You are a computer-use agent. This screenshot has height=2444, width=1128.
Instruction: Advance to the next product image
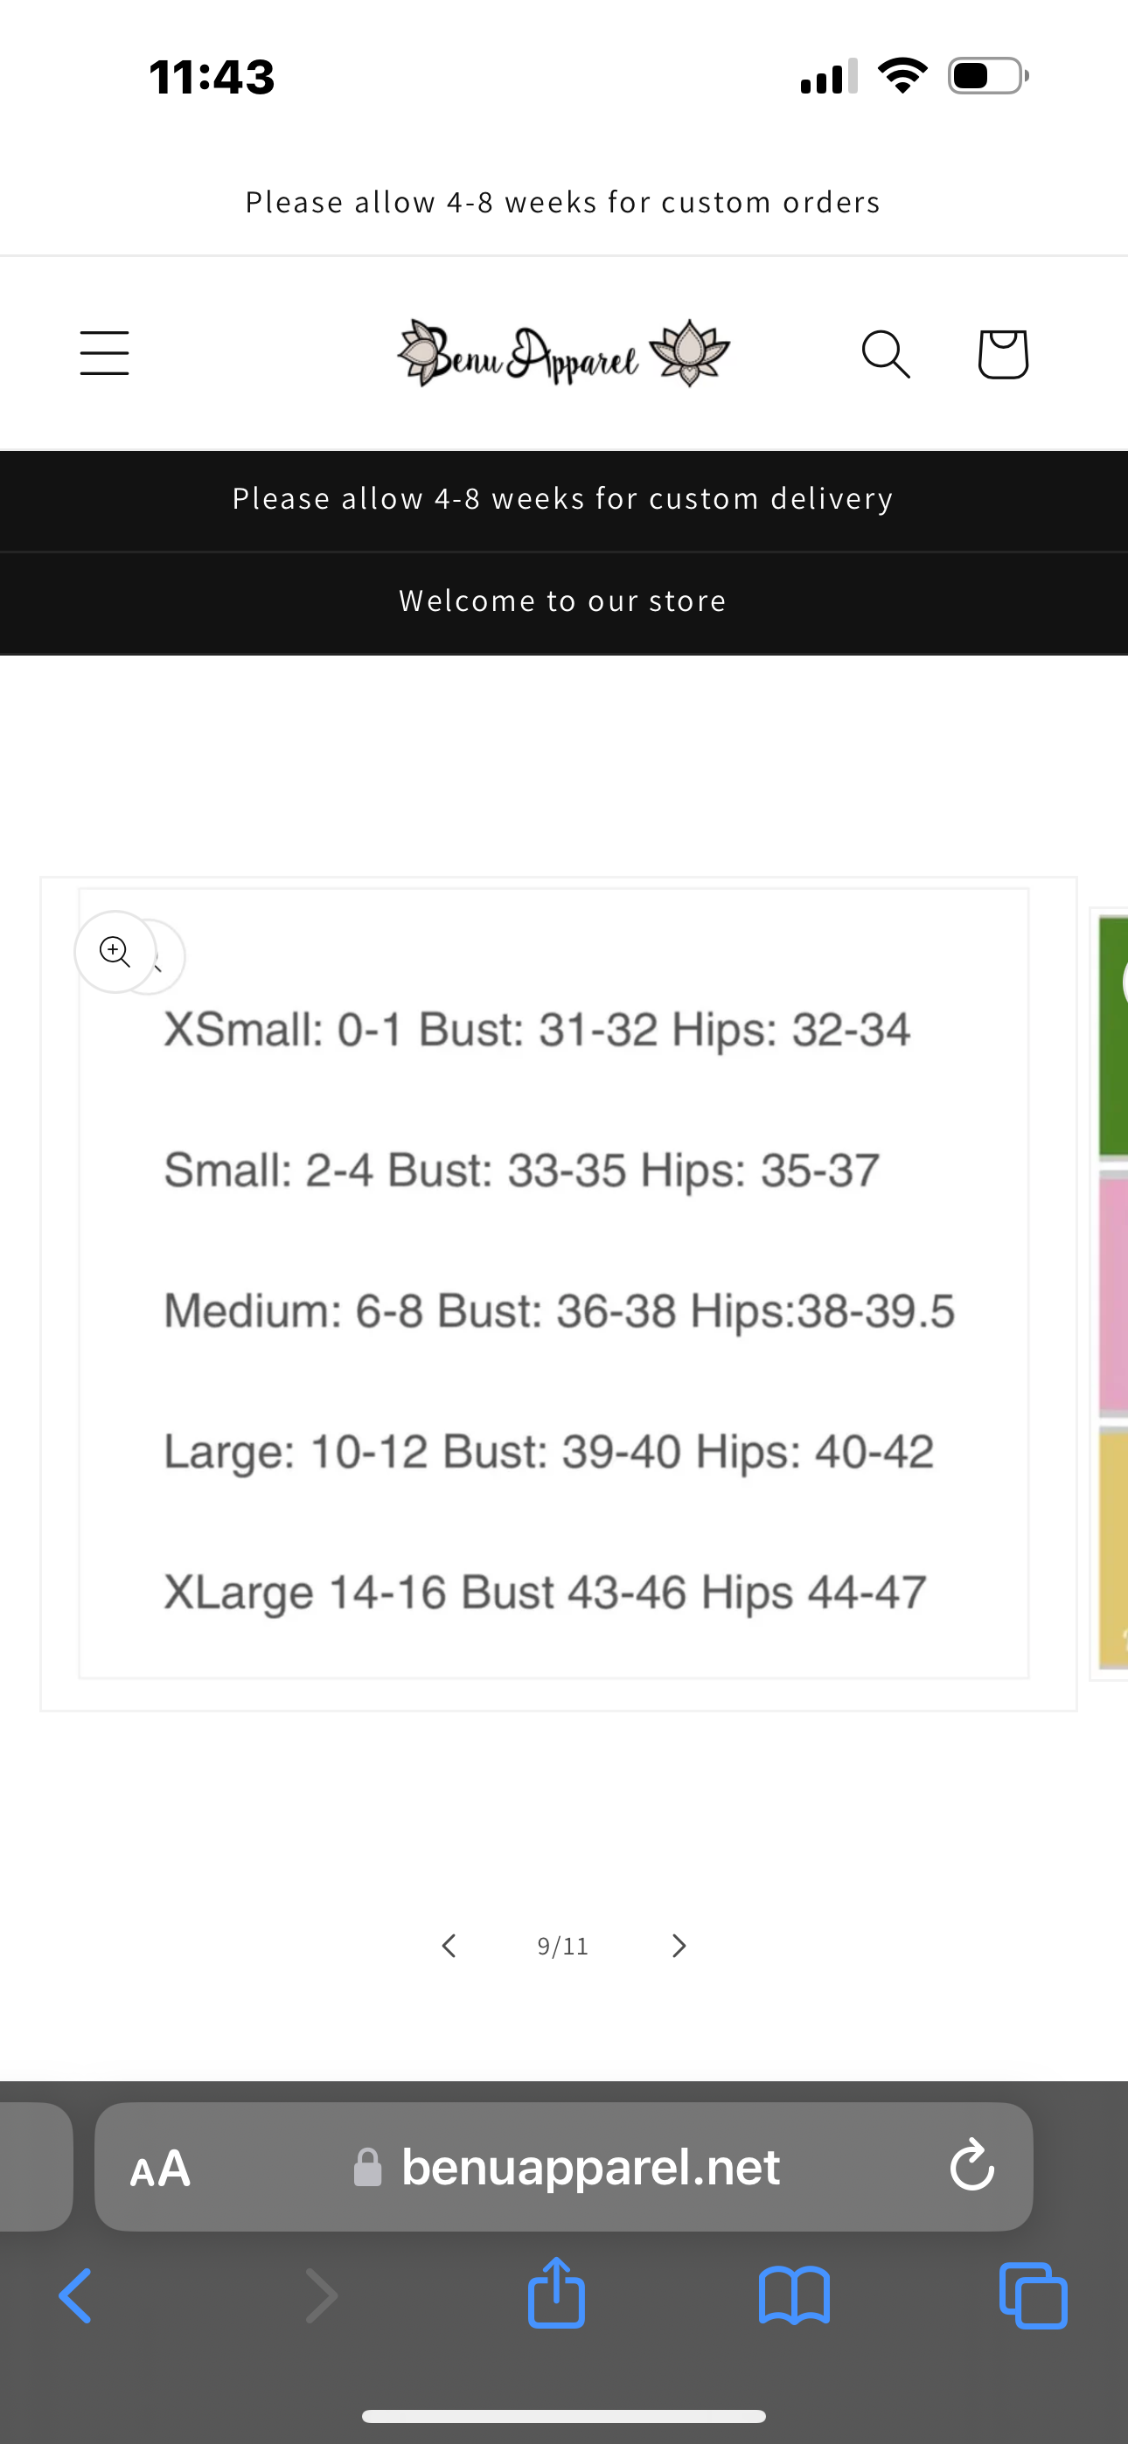coord(678,1946)
